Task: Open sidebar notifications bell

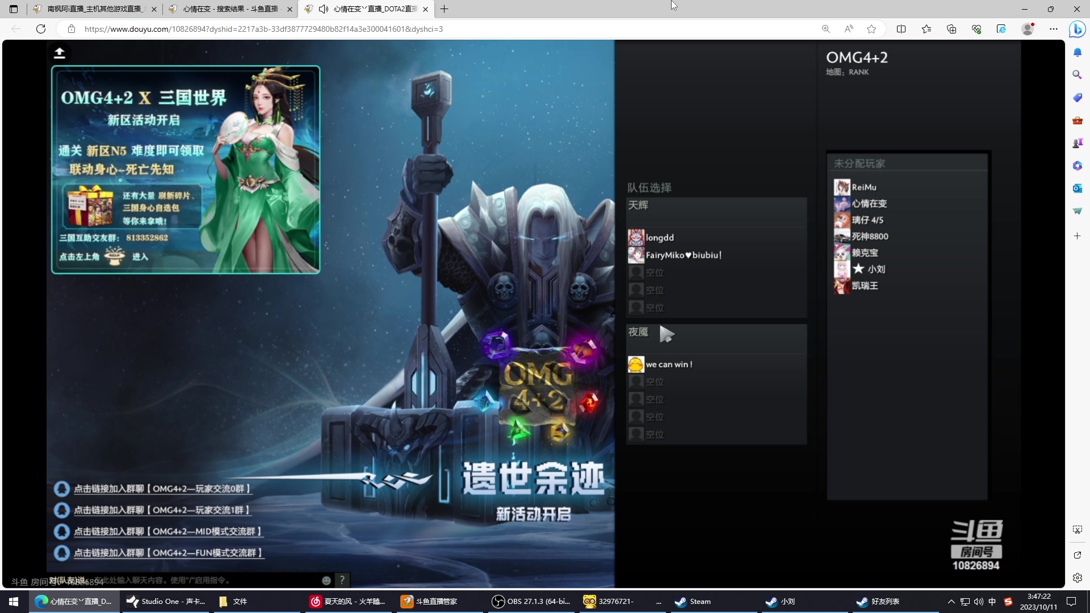Action: coord(1078,52)
